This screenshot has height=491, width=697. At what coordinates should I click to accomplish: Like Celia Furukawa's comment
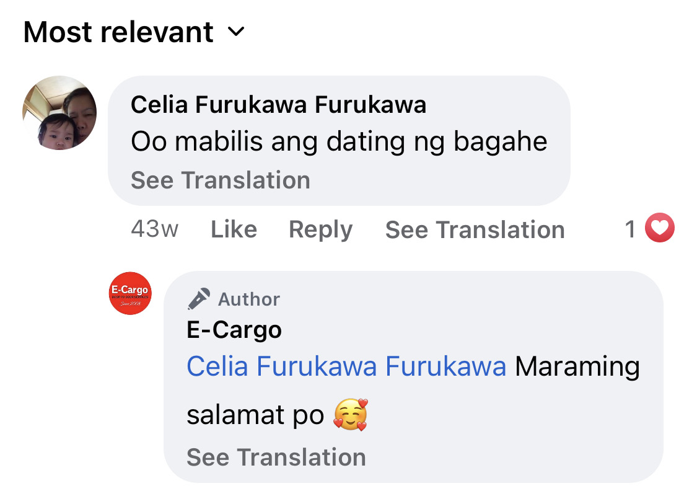pyautogui.click(x=234, y=229)
